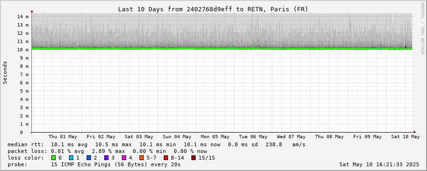This screenshot has width=427, height=171.
Task: Click the light blue loss color 1 swatch
Action: coord(71,158)
